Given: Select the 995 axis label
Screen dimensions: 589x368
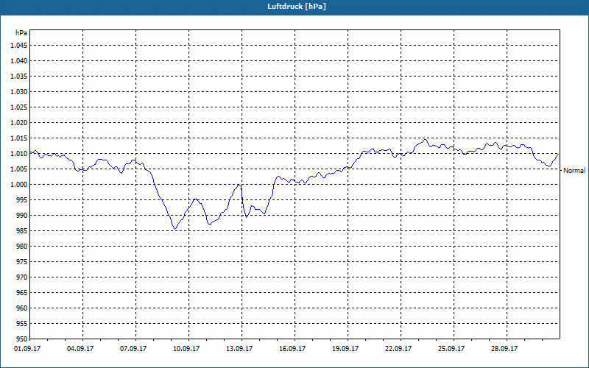Looking at the screenshot, I should coord(22,200).
